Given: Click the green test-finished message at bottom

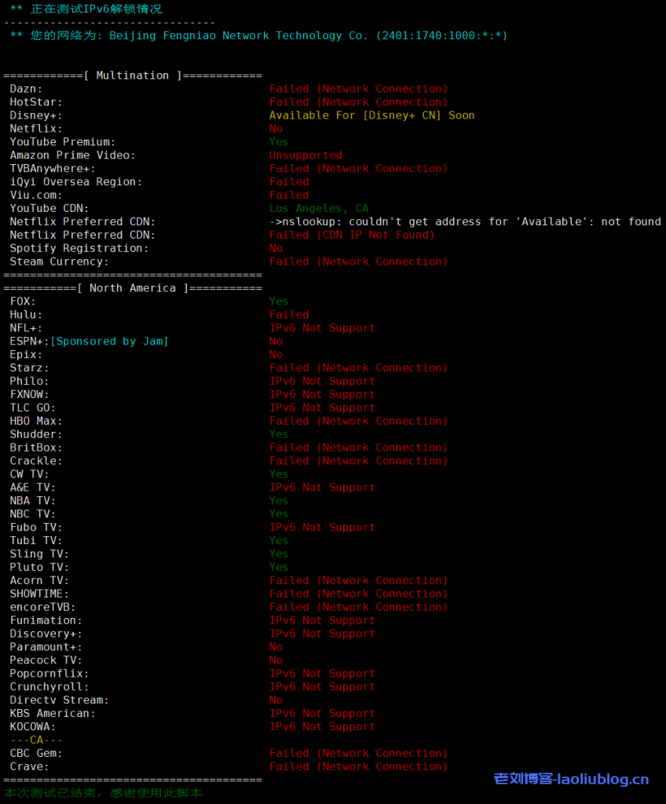Looking at the screenshot, I should pos(102,793).
